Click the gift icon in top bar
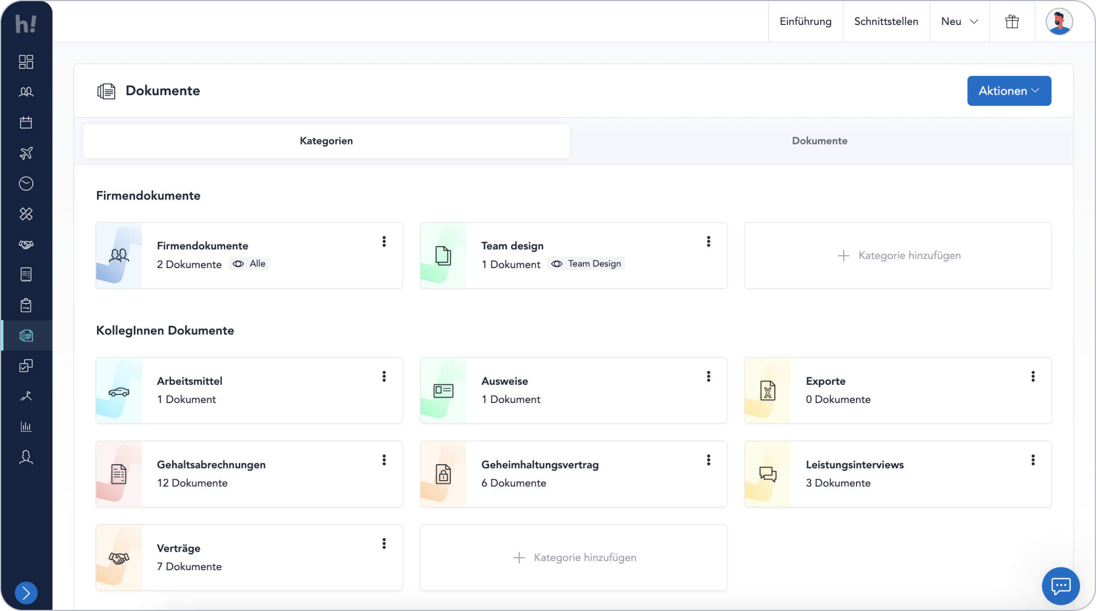This screenshot has width=1096, height=611. coord(1012,22)
